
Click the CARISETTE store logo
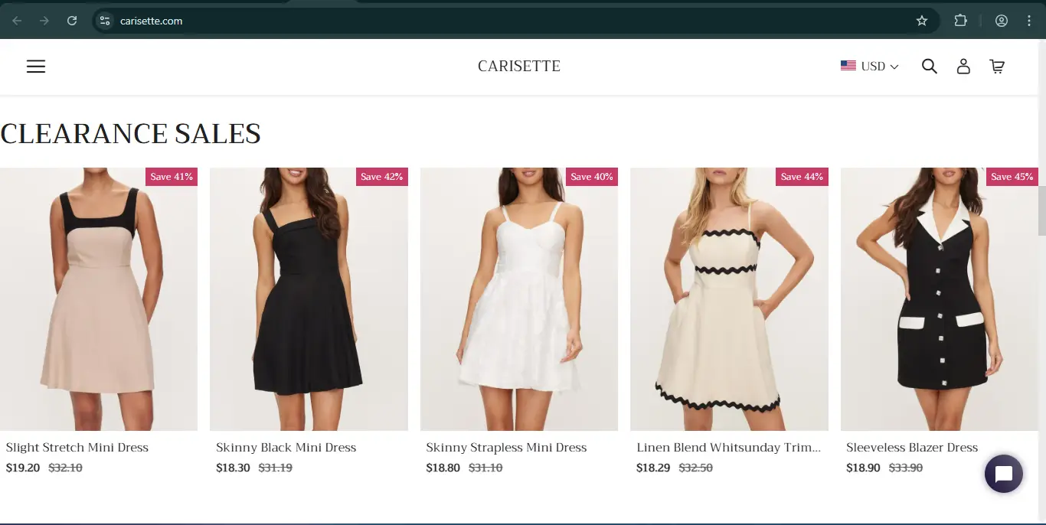pyautogui.click(x=519, y=67)
